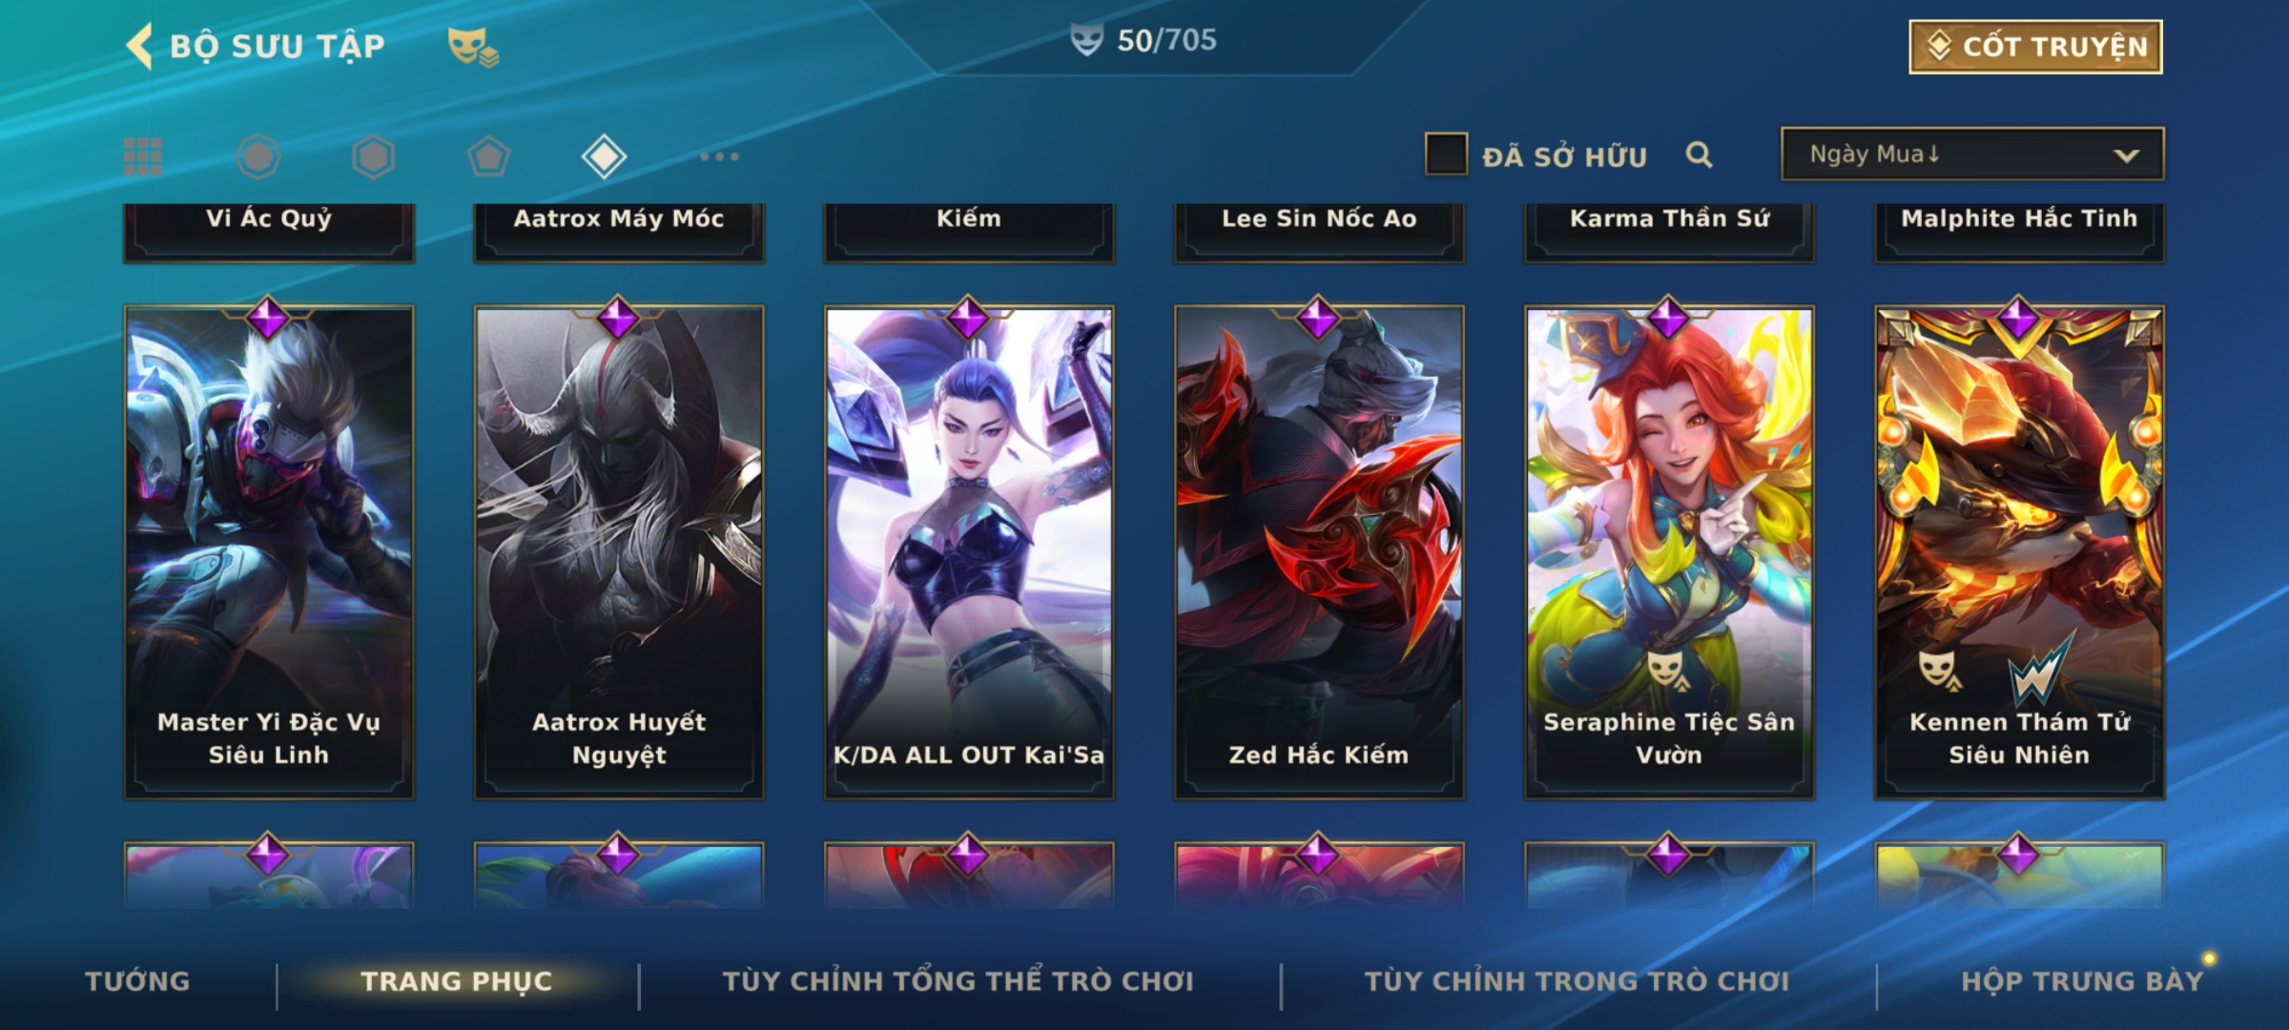2289x1030 pixels.
Task: Click the Cốt Truyện button
Action: (2035, 47)
